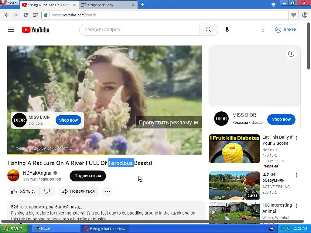Close the Экспресс-панель tab
Image resolution: width=311 pixels, height=233 pixels.
point(133,5)
